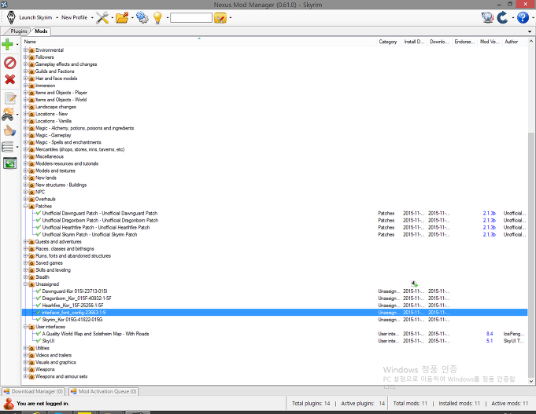
Task: Expand the Weapons and armour sets category
Action: (x=25, y=376)
